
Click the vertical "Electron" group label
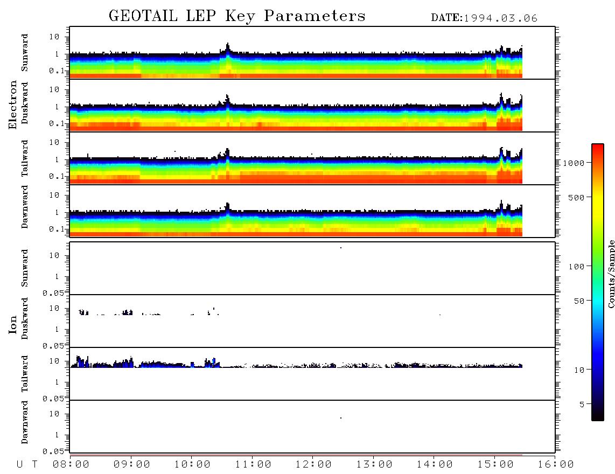point(13,105)
